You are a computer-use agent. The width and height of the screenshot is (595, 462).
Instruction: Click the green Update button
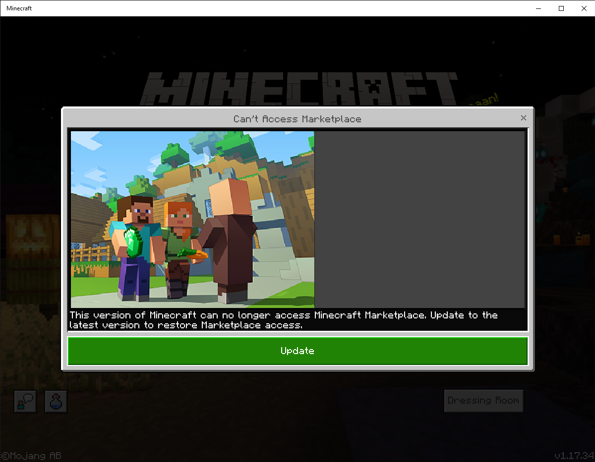tap(297, 351)
